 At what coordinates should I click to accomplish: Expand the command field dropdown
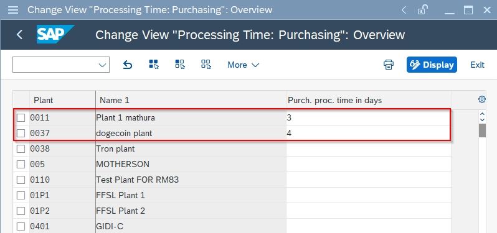pyautogui.click(x=102, y=65)
